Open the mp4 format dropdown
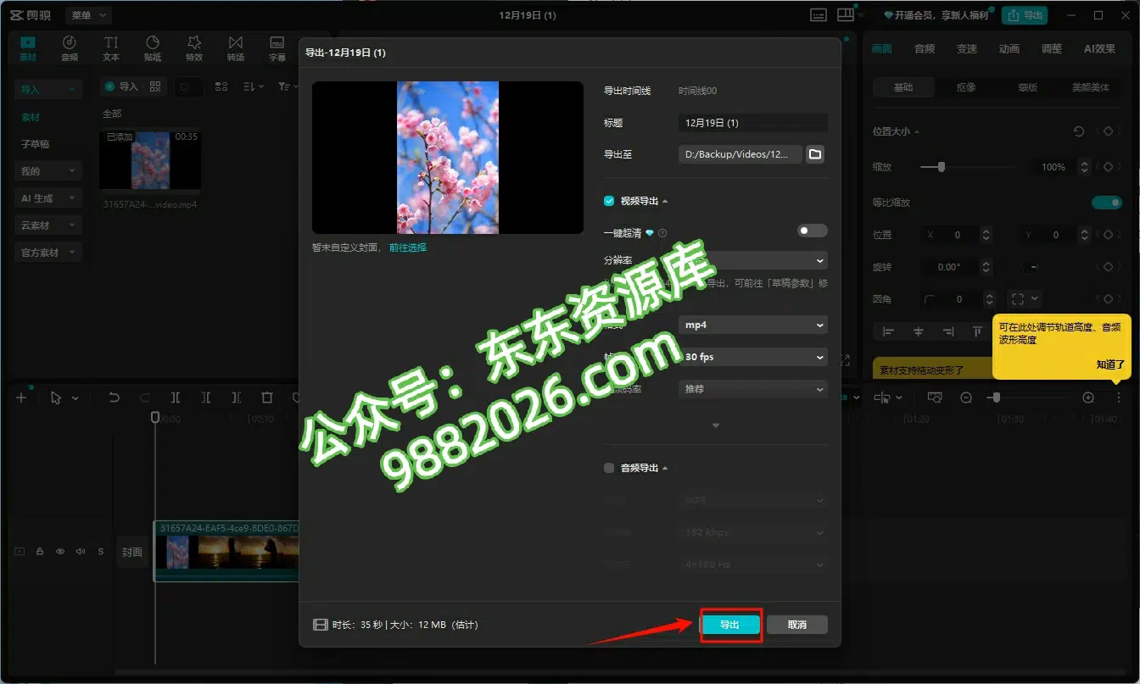Viewport: 1140px width, 684px height. click(x=752, y=325)
